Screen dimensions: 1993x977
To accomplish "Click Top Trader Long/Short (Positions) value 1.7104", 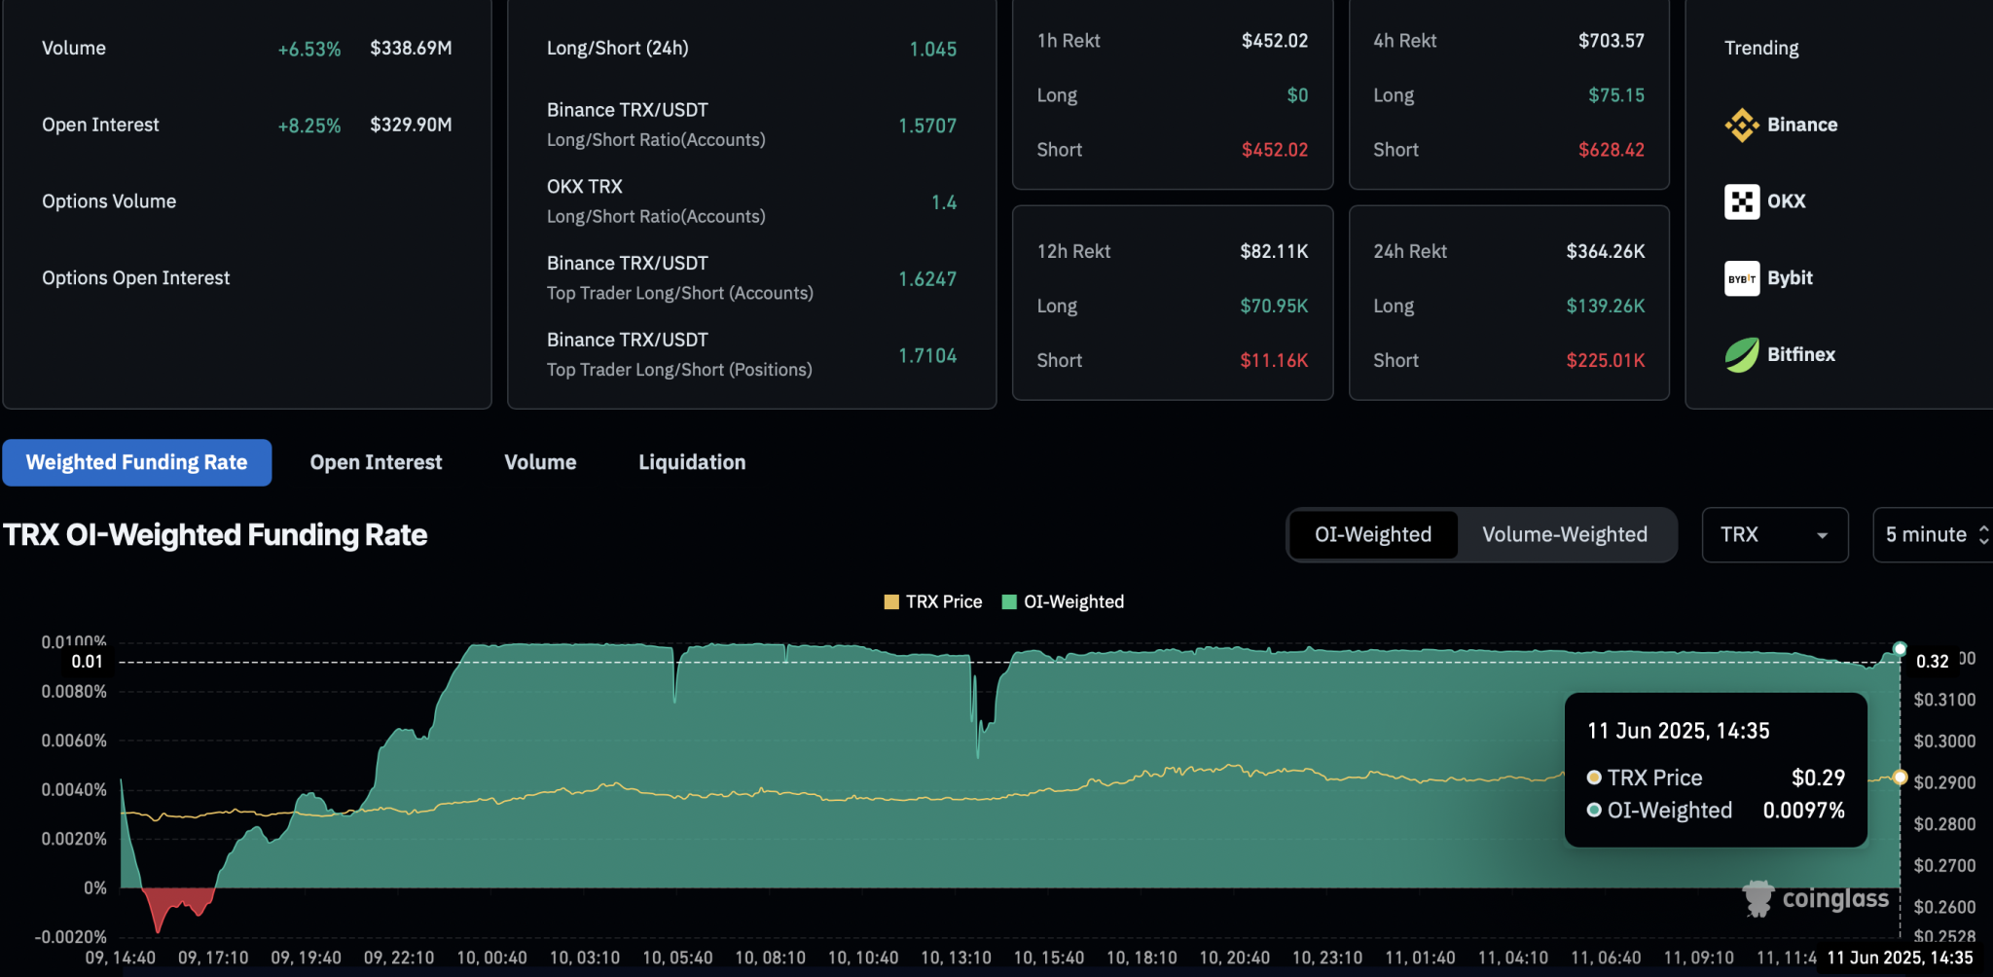I will click(x=927, y=356).
